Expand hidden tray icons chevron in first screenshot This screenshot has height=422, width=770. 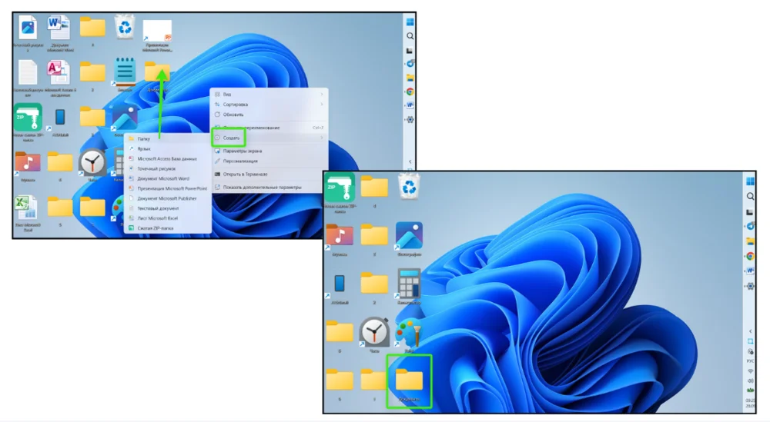pyautogui.click(x=410, y=161)
